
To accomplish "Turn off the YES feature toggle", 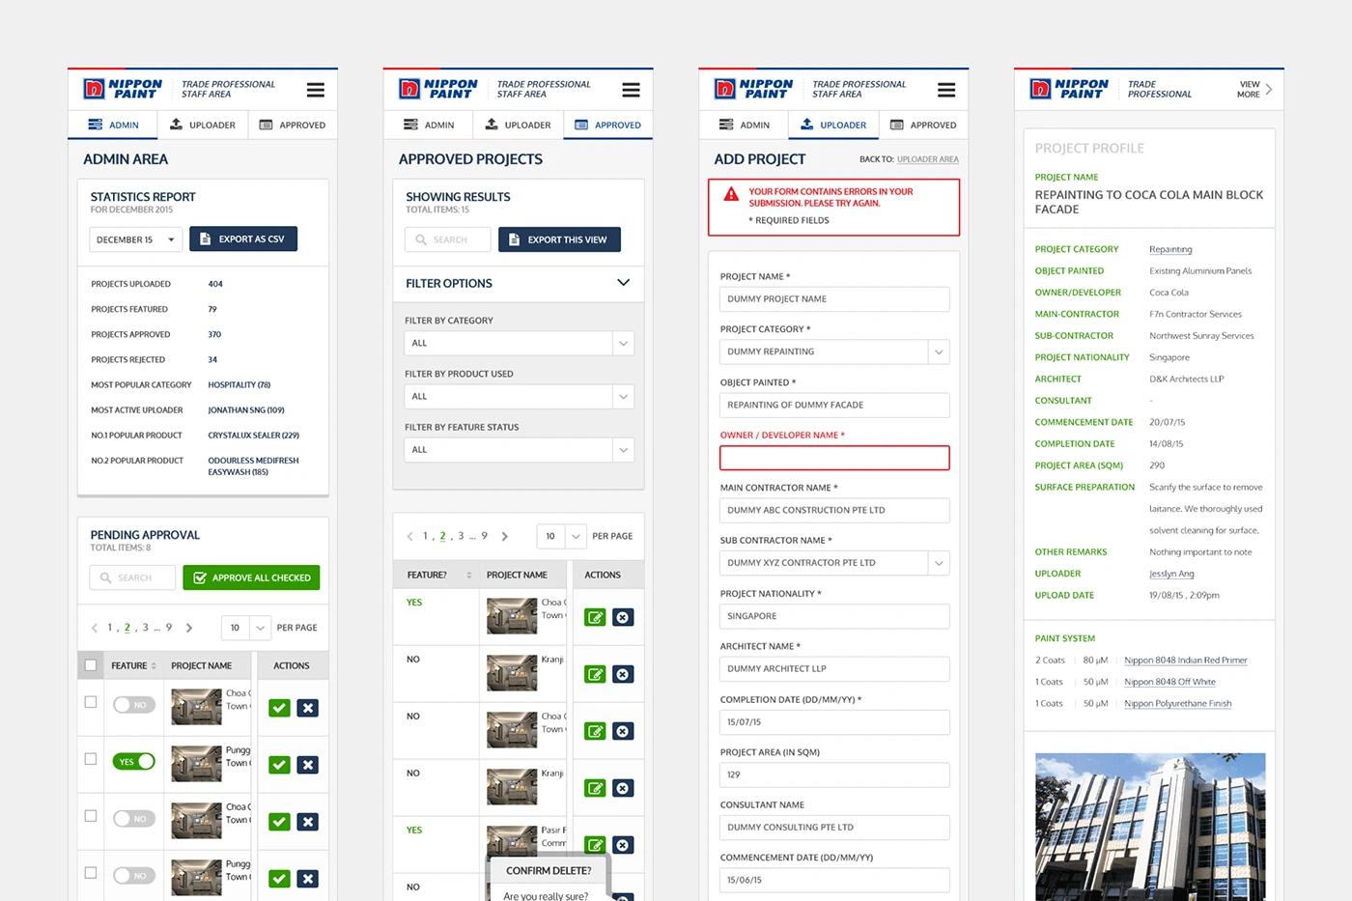I will click(x=134, y=762).
